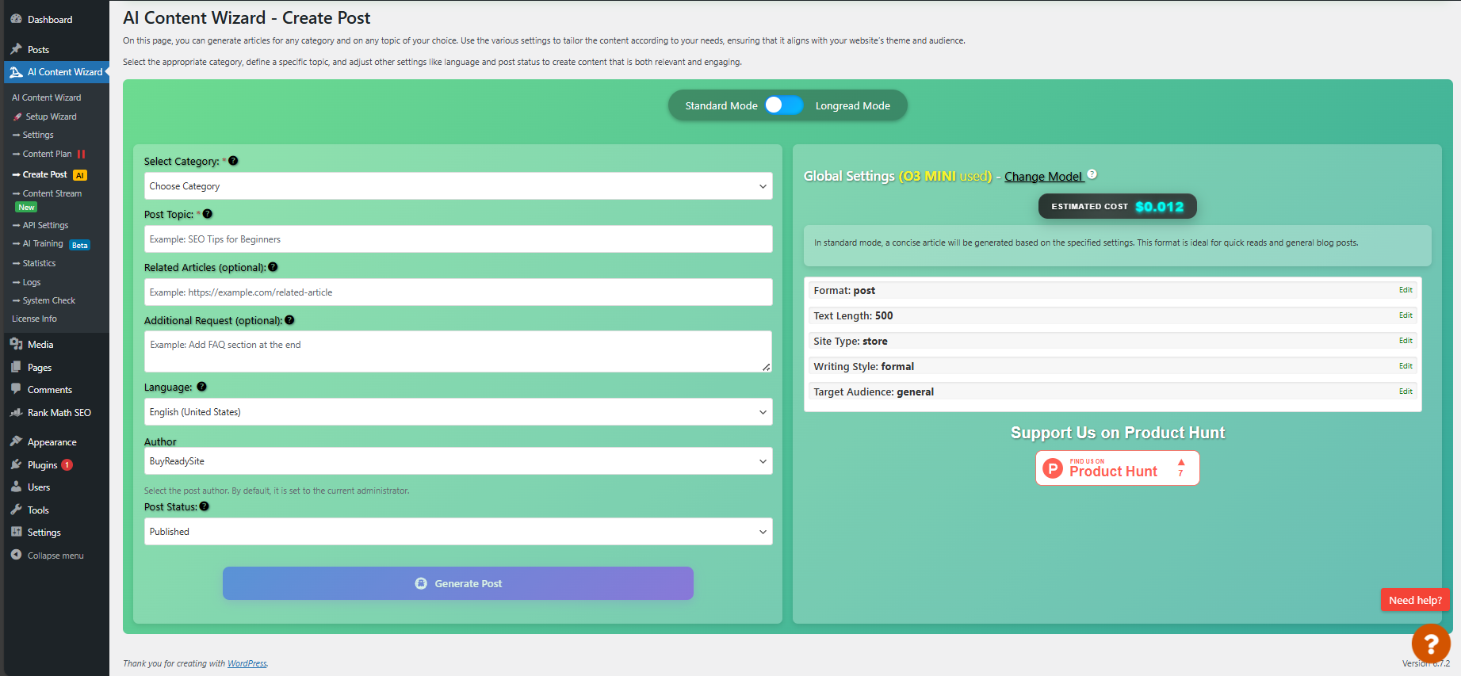Click the Post Topic input field
Image resolution: width=1461 pixels, height=676 pixels.
click(x=458, y=239)
